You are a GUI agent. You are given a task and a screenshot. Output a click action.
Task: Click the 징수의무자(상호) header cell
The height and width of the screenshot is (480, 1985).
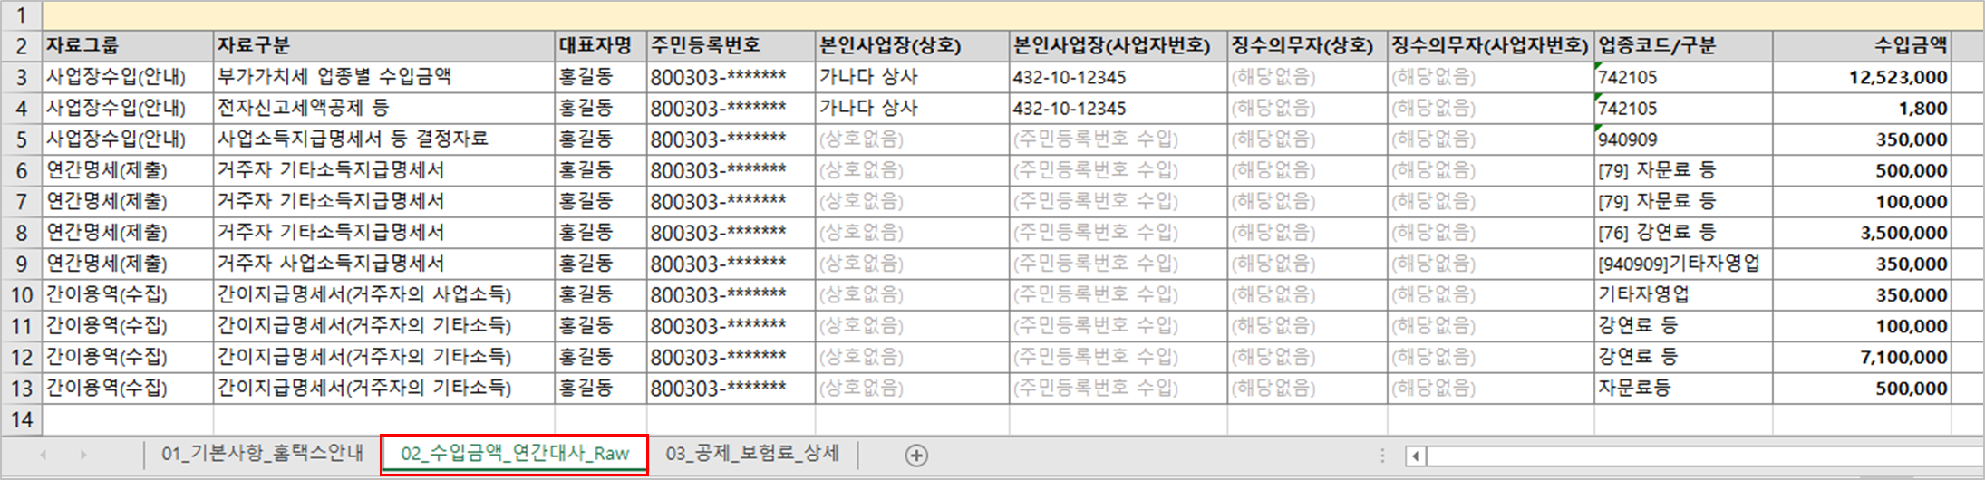click(x=1308, y=46)
